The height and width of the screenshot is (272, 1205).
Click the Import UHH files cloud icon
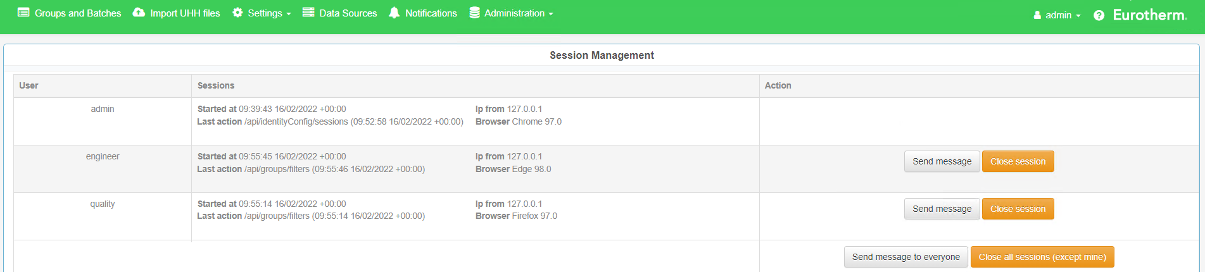(x=139, y=13)
